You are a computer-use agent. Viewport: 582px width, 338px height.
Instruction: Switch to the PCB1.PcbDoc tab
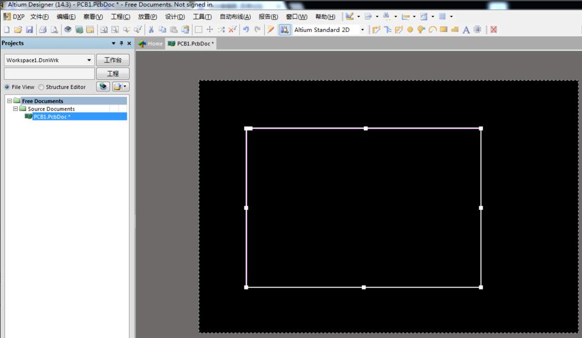[191, 44]
